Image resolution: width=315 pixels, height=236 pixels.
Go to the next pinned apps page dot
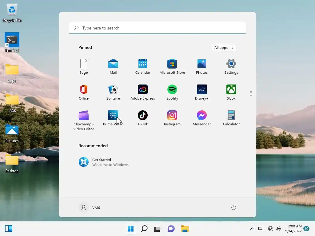251,96
